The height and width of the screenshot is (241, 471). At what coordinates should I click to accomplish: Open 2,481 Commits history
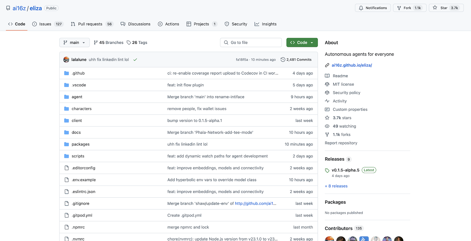pyautogui.click(x=296, y=60)
